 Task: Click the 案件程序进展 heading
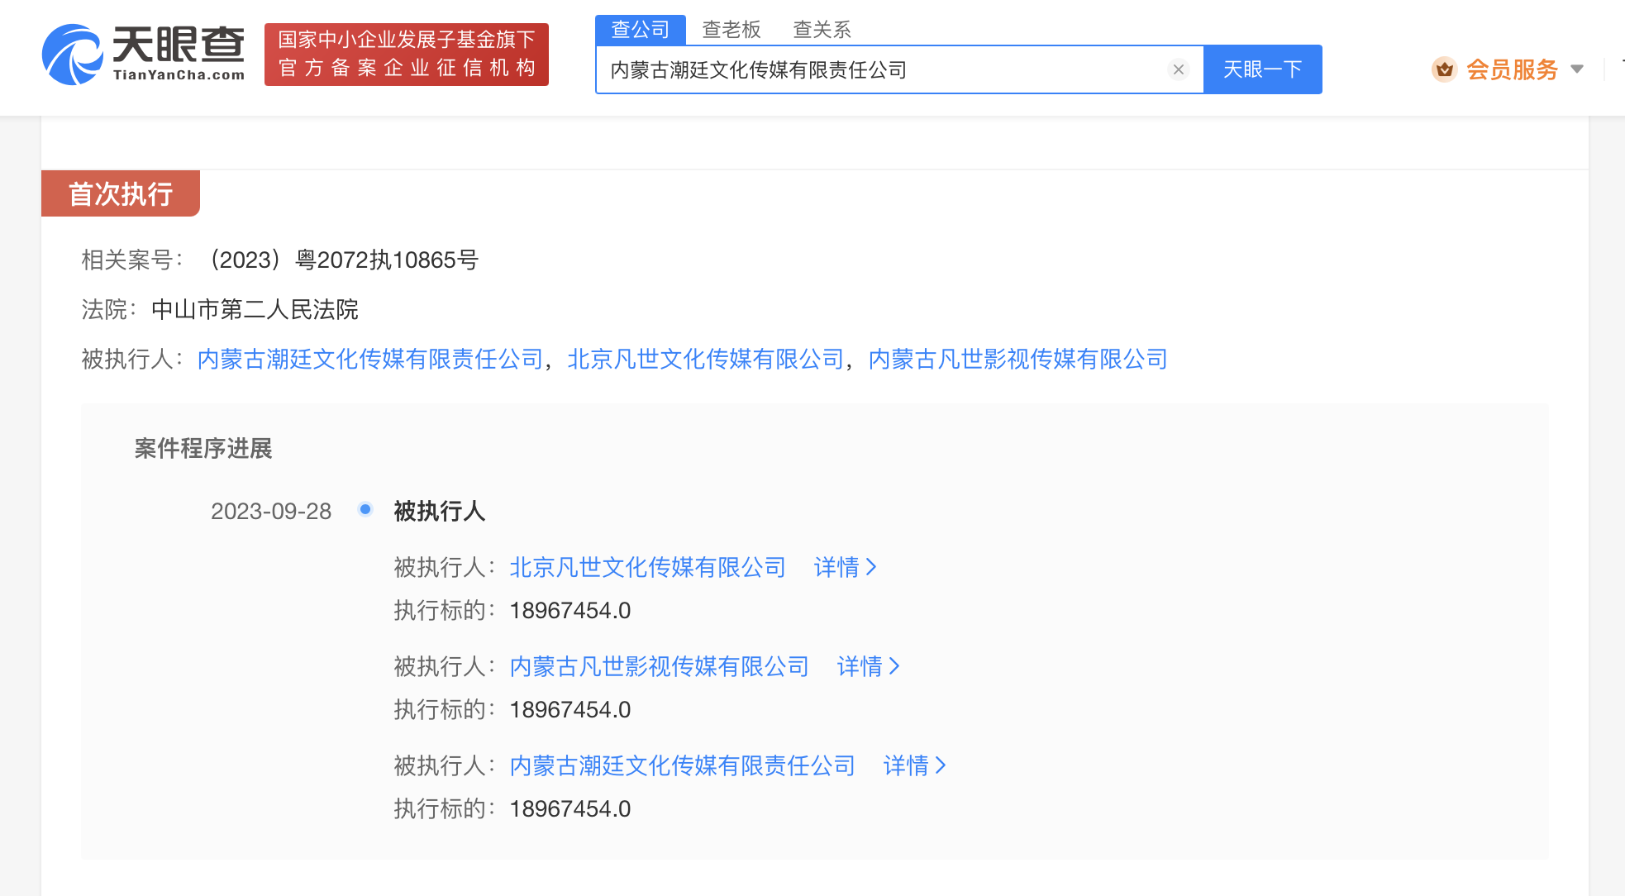[203, 448]
